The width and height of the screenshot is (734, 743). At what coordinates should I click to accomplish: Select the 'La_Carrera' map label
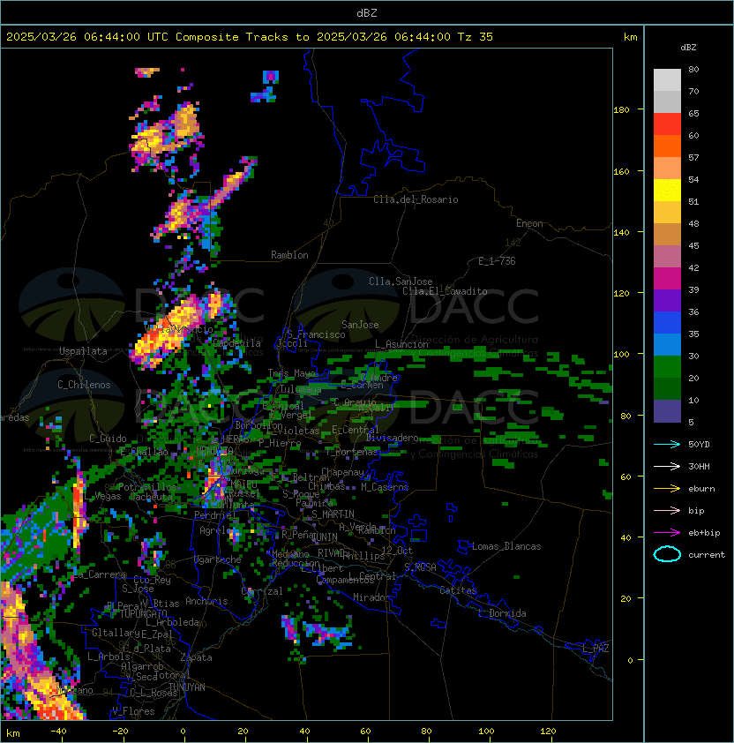(x=99, y=574)
